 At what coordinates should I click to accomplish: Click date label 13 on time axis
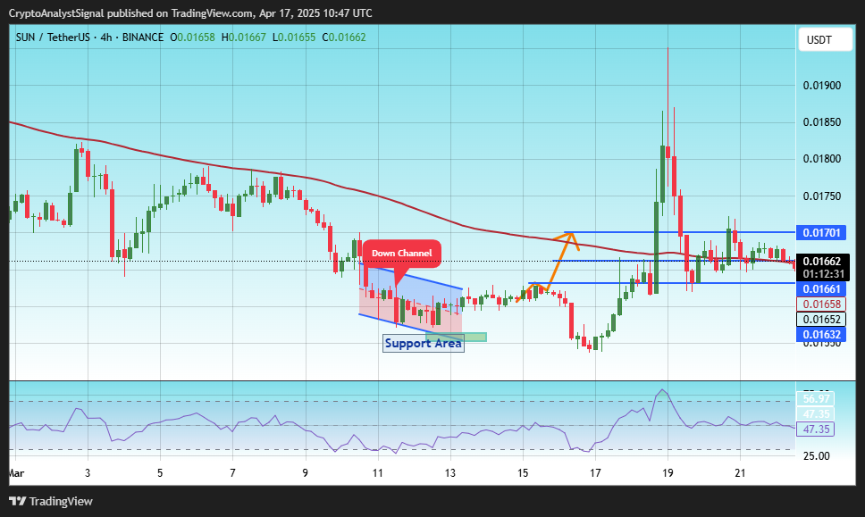(x=450, y=473)
